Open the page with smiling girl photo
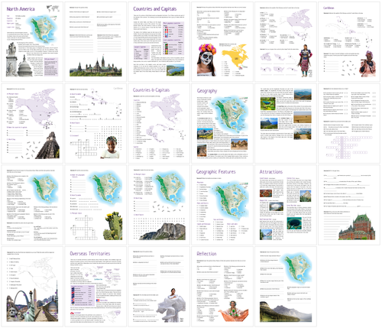The width and height of the screenshot is (382, 328). point(95,123)
